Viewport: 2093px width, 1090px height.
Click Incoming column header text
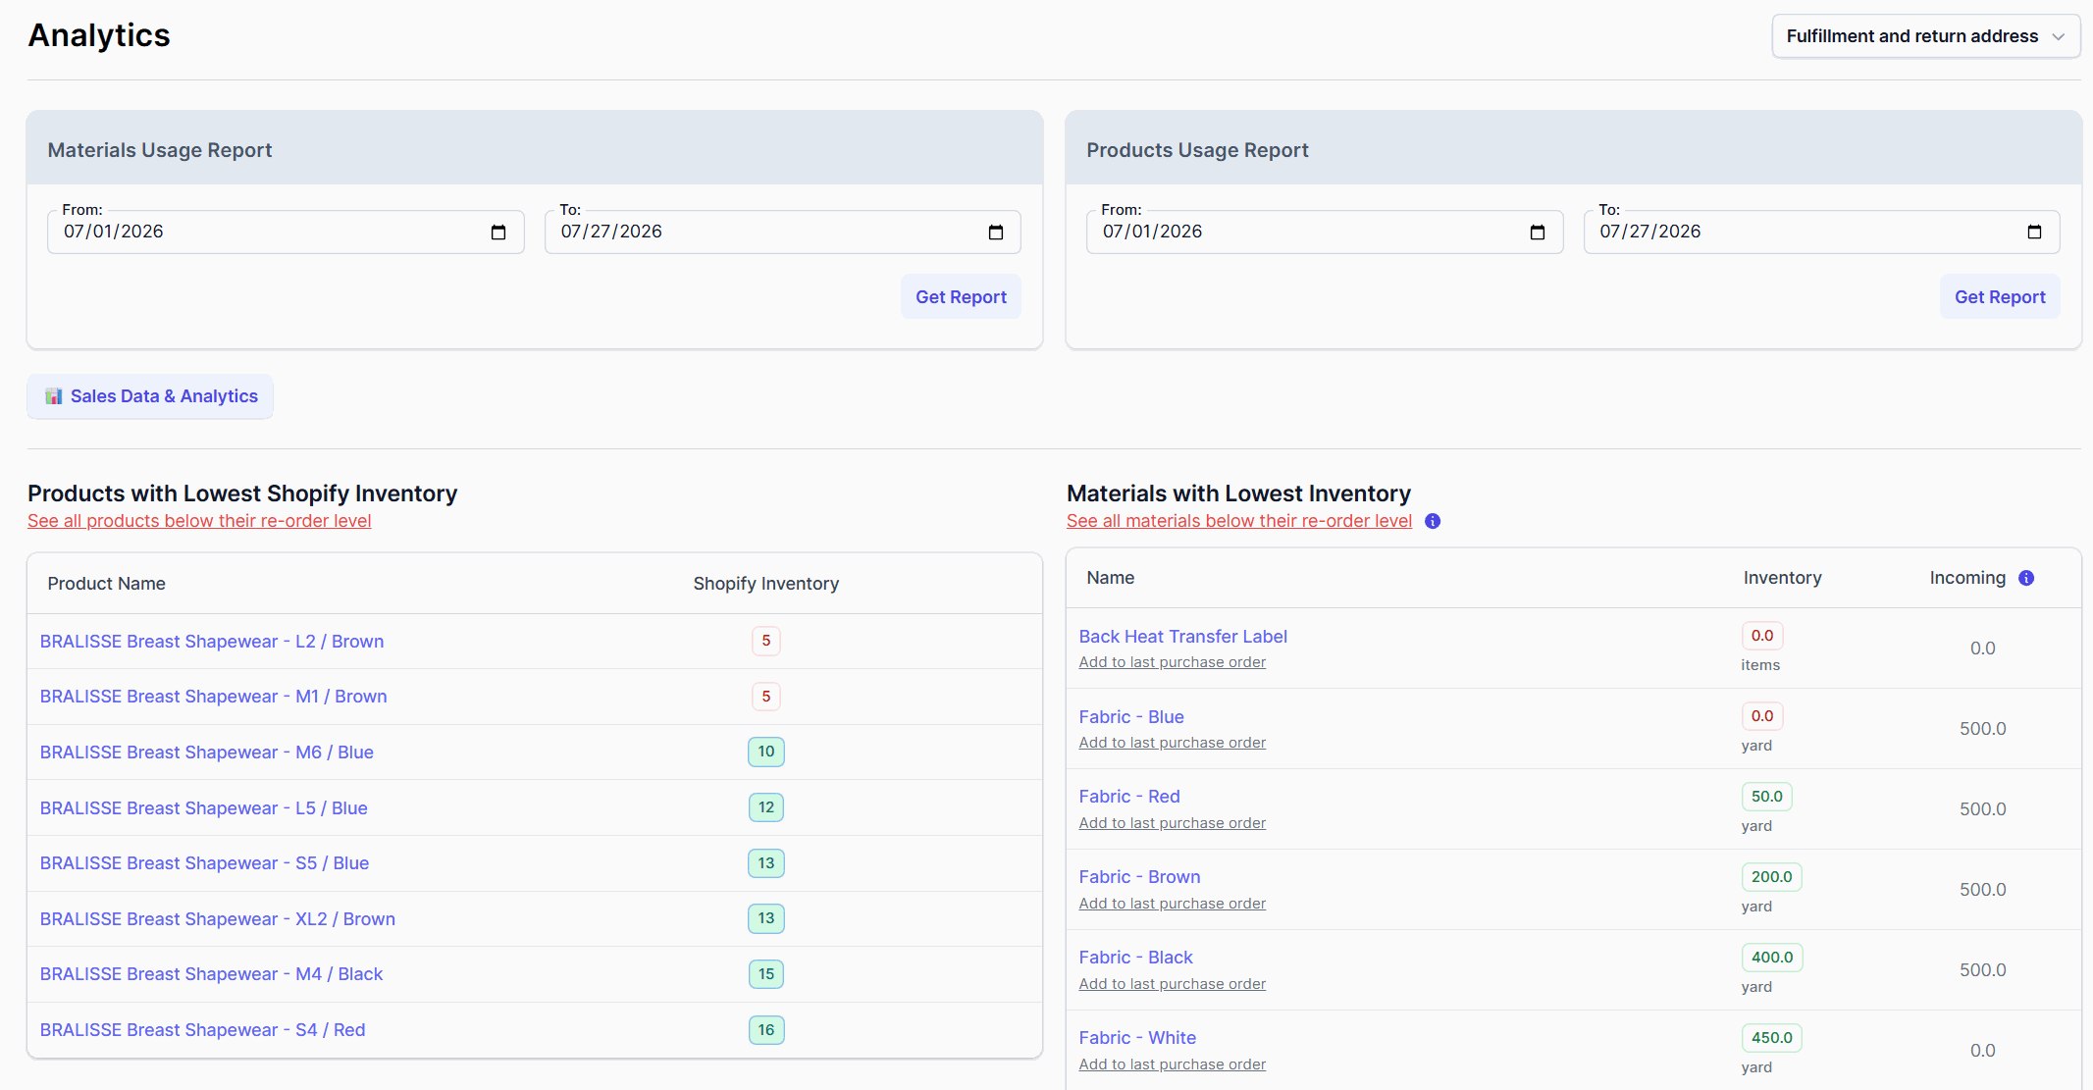(1967, 578)
